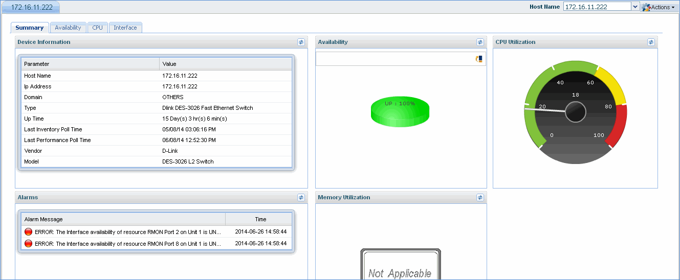Click the DES-3026 L2 Switch model value
The image size is (680, 280).
pyautogui.click(x=188, y=161)
